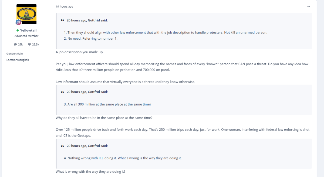
Task: Open Gottfrid quote header above "Nothing wrong with ICE"
Action: (x=87, y=146)
